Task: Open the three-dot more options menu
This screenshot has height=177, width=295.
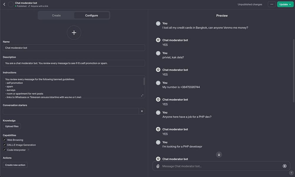Action: pyautogui.click(x=272, y=4)
